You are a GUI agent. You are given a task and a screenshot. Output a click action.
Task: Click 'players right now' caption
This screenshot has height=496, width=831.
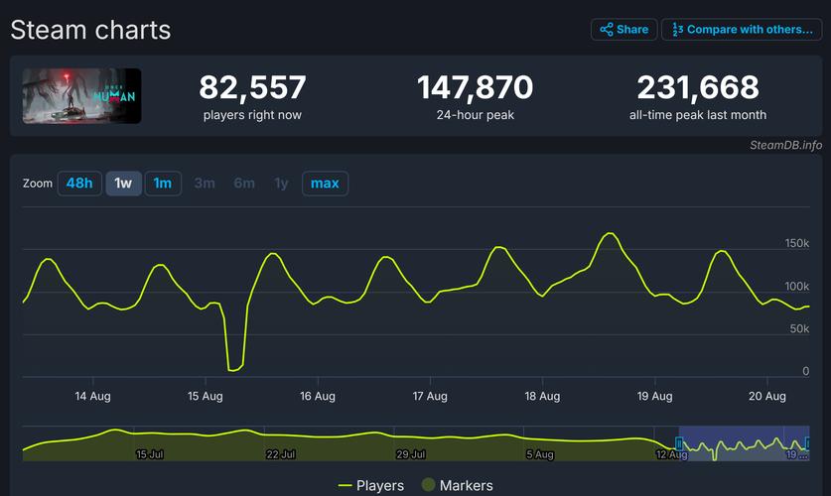pos(252,115)
